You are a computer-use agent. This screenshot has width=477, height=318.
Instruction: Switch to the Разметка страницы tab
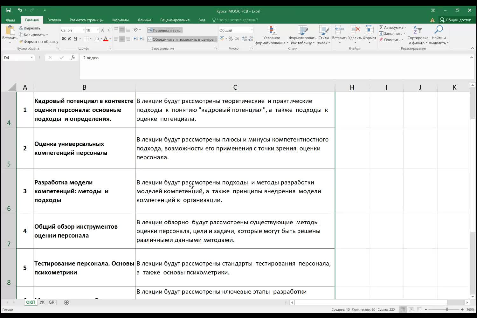[86, 20]
